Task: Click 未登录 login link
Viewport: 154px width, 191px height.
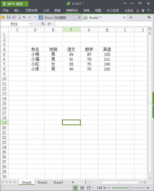Action: point(129,11)
